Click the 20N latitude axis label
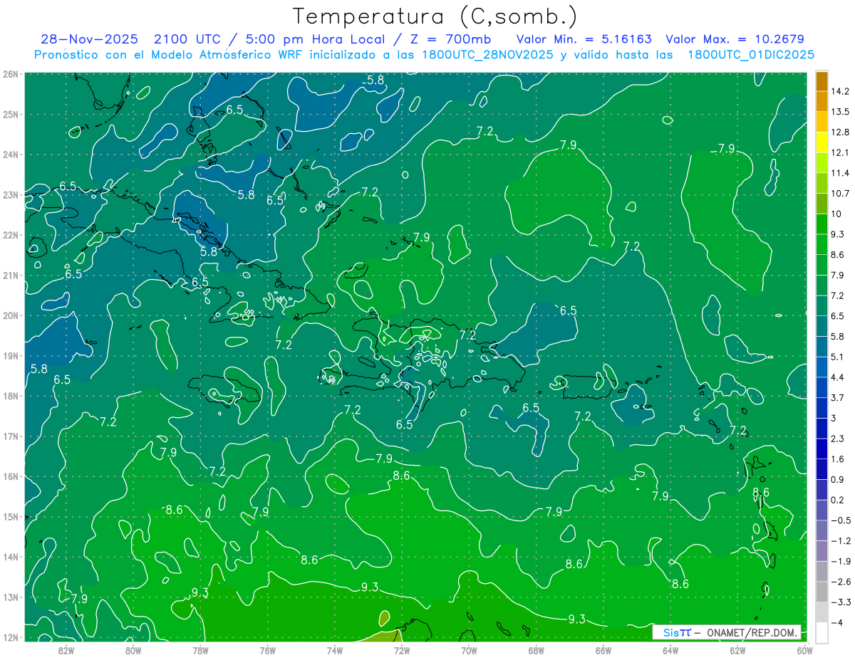Screen dimensions: 855x660 pyautogui.click(x=10, y=315)
